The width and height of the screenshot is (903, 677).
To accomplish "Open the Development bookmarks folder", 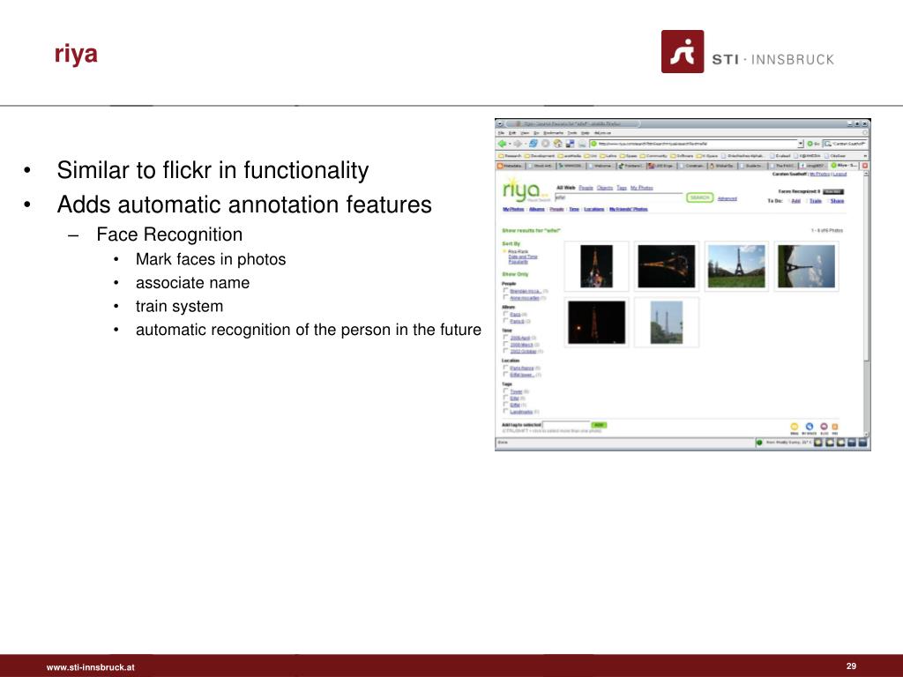I will click(539, 155).
